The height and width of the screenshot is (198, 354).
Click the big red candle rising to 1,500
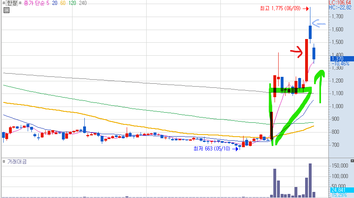click(307, 60)
